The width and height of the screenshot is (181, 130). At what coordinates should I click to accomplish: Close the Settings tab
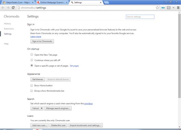point(101,3)
